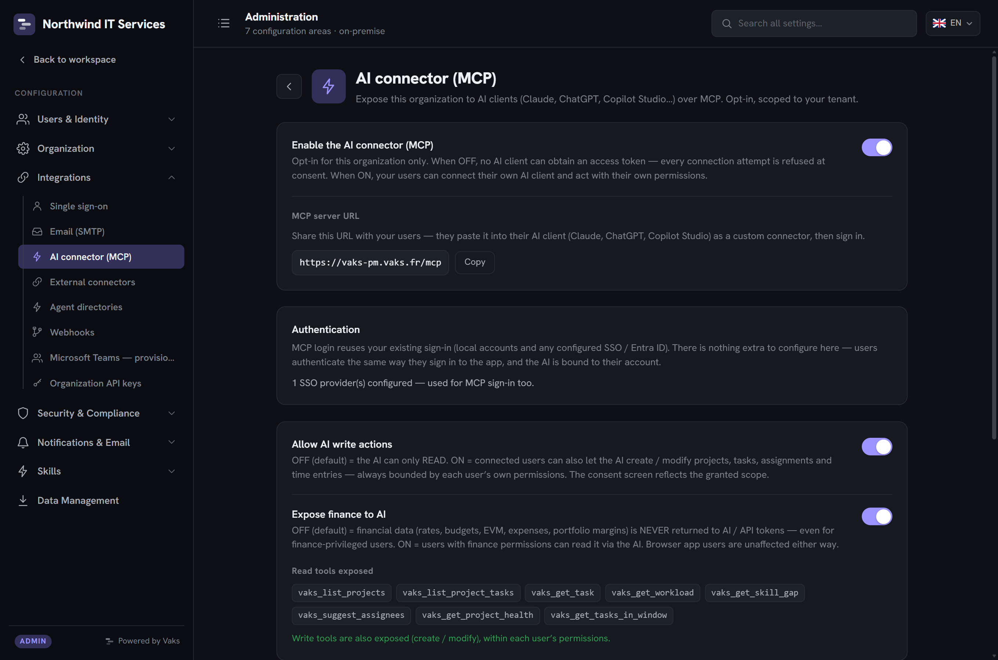Click into Search all settings field

click(x=814, y=23)
